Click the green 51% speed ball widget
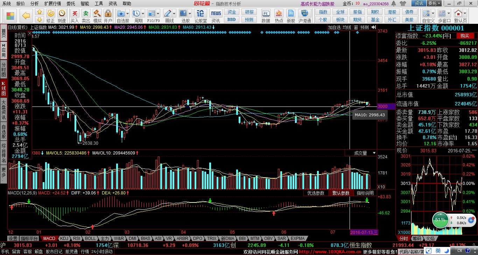The width and height of the screenshot is (478, 255). (x=440, y=220)
